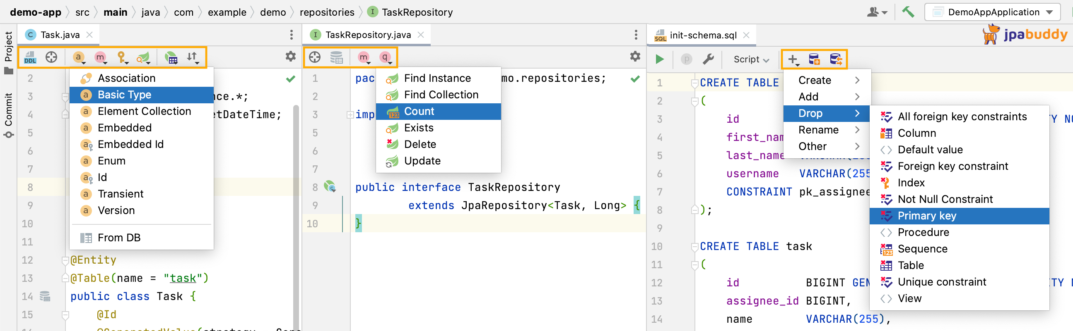Open the pink 'm' method icon in Task.java toolbar
The height and width of the screenshot is (331, 1073).
(x=100, y=57)
